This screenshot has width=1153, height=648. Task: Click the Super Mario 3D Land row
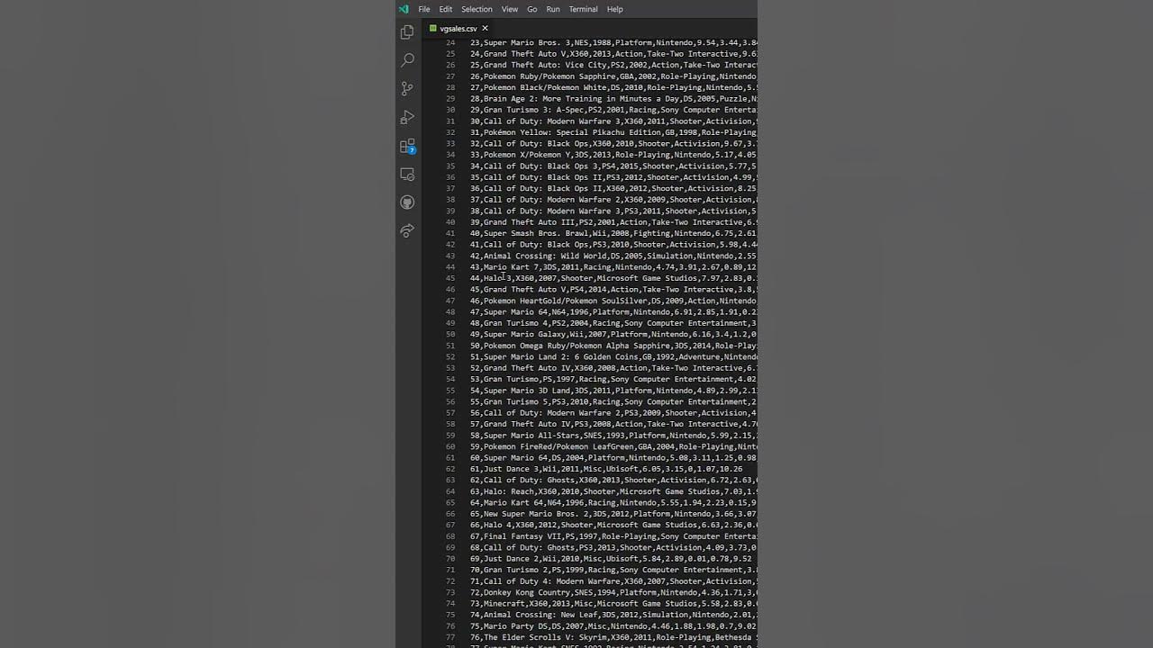[613, 391]
